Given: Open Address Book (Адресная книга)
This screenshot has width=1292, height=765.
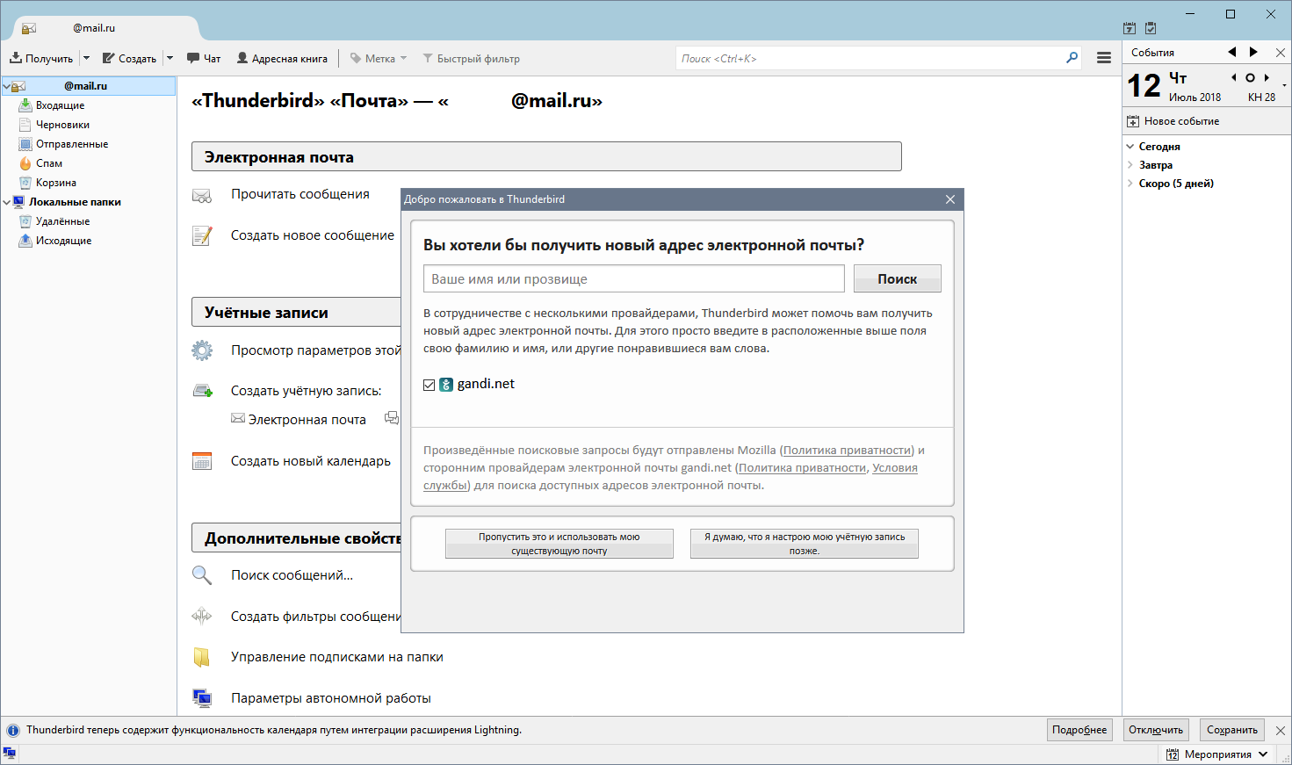Looking at the screenshot, I should (282, 59).
